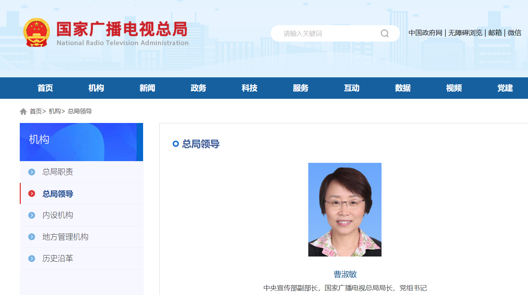
Task: Click the keyword search input field
Action: (x=327, y=33)
